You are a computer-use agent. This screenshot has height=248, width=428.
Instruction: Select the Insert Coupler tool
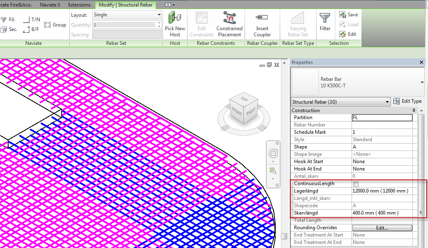point(262,24)
